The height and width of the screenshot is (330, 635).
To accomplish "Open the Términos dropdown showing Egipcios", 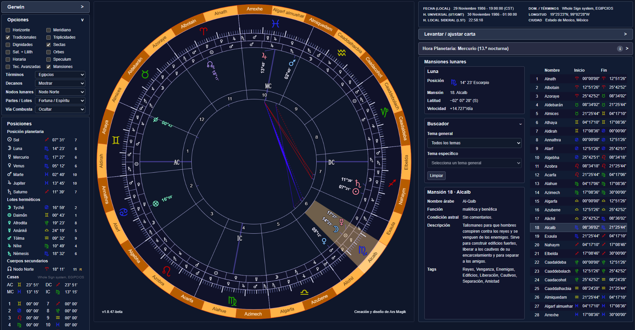I will [60, 74].
